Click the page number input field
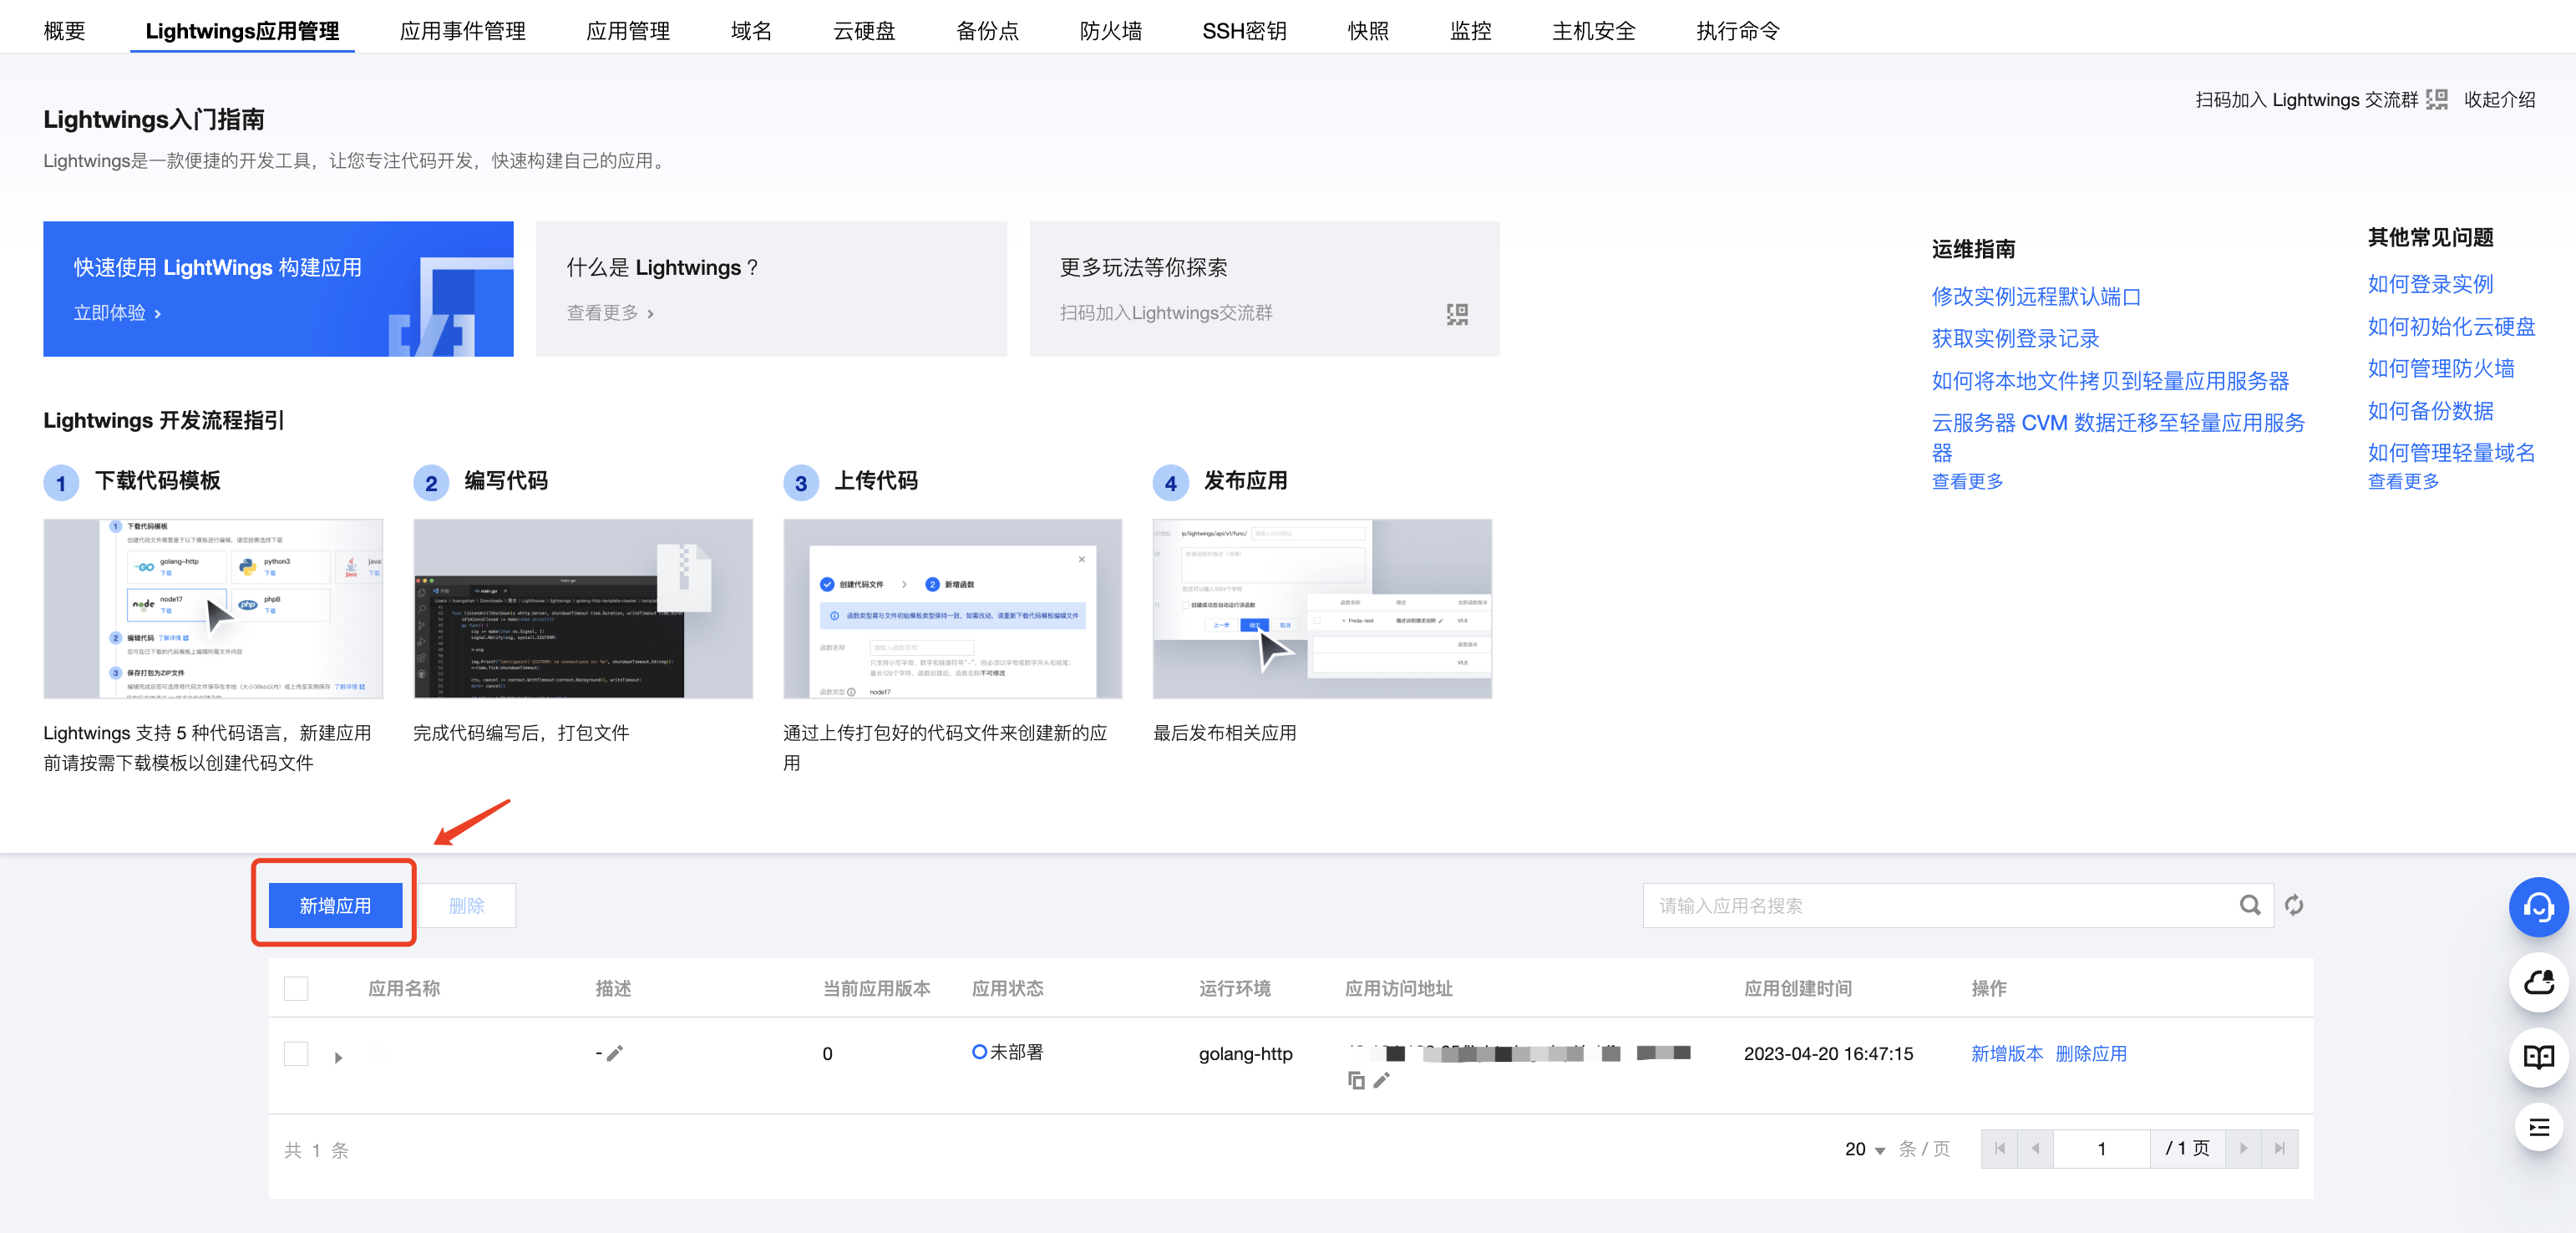The width and height of the screenshot is (2576, 1233). [2101, 1149]
